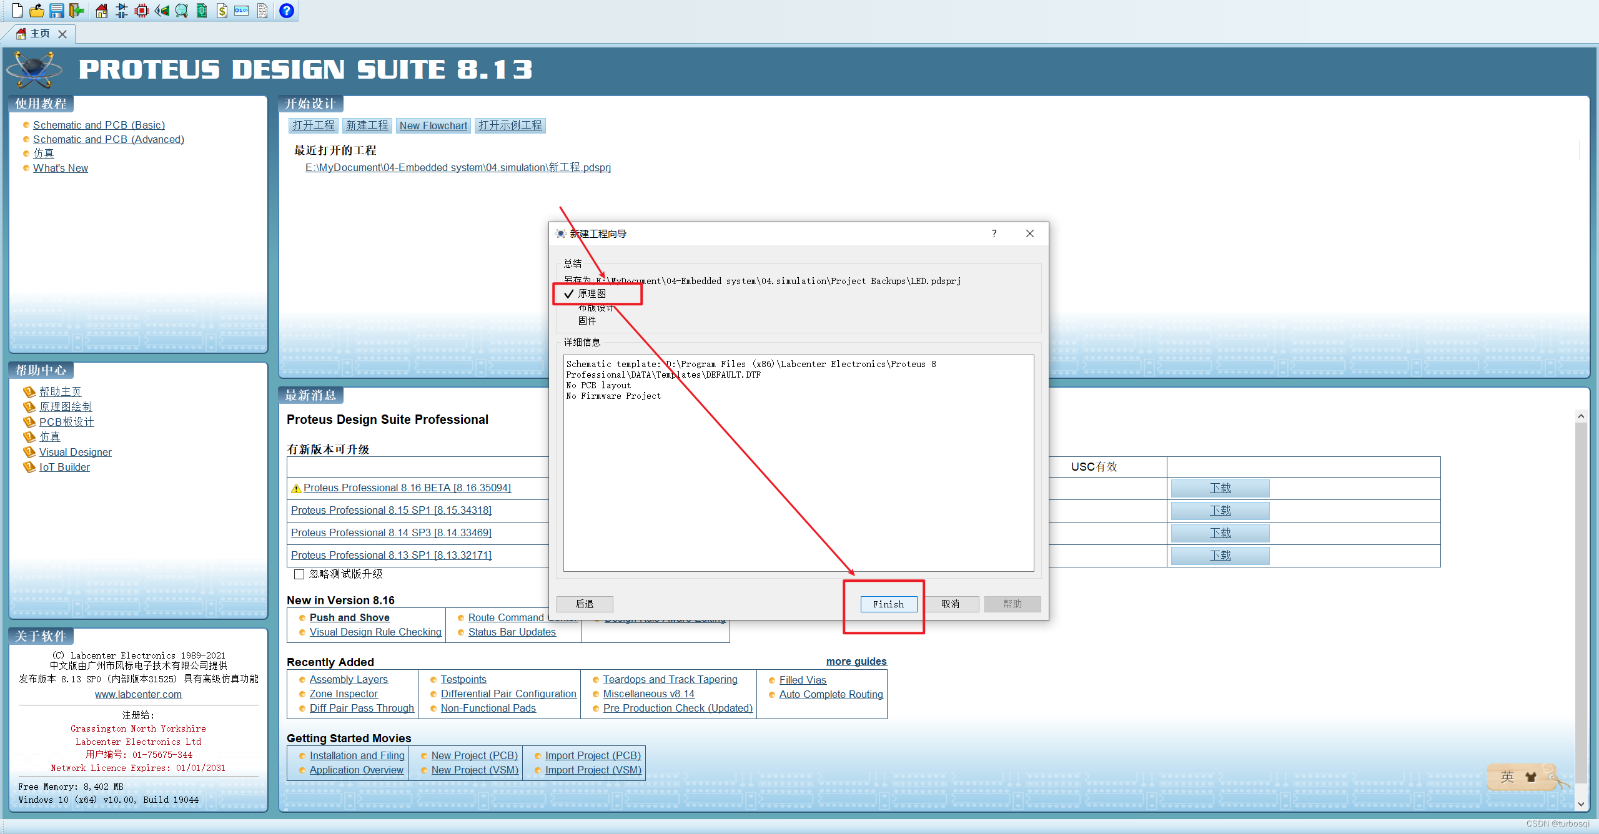Screen dimensions: 1599x834
Task: Click book icon beside IoT Builder
Action: (x=29, y=467)
